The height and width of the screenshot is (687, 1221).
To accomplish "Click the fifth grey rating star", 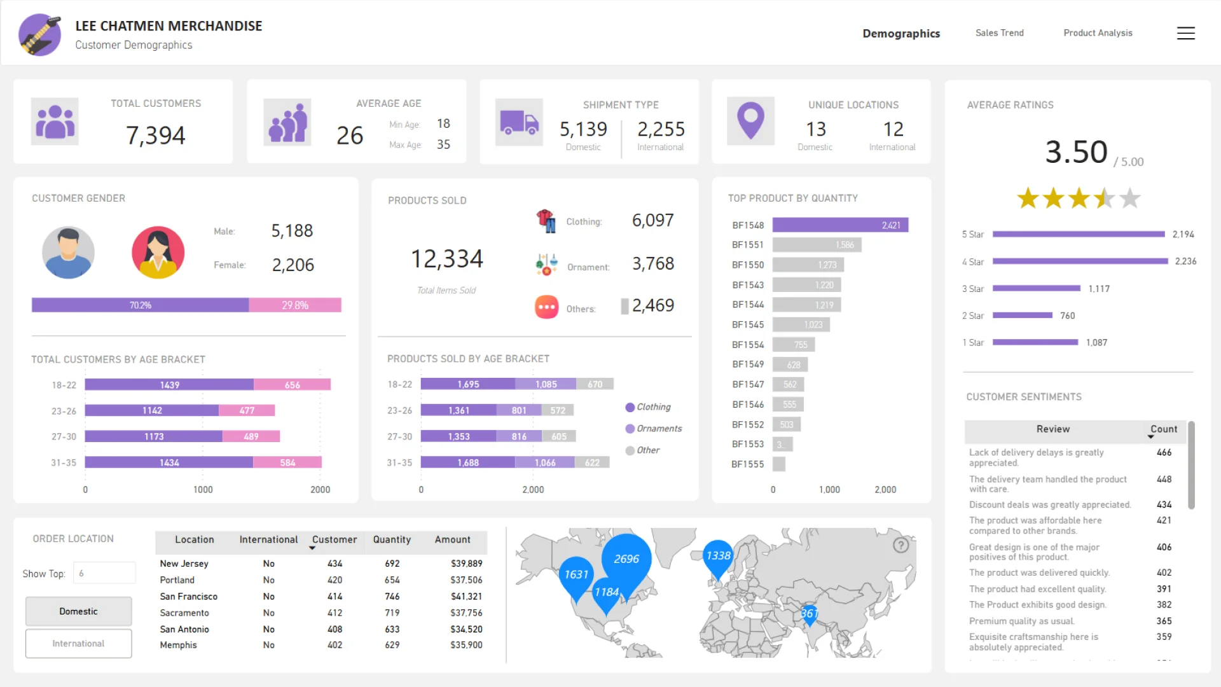I will click(x=1130, y=198).
